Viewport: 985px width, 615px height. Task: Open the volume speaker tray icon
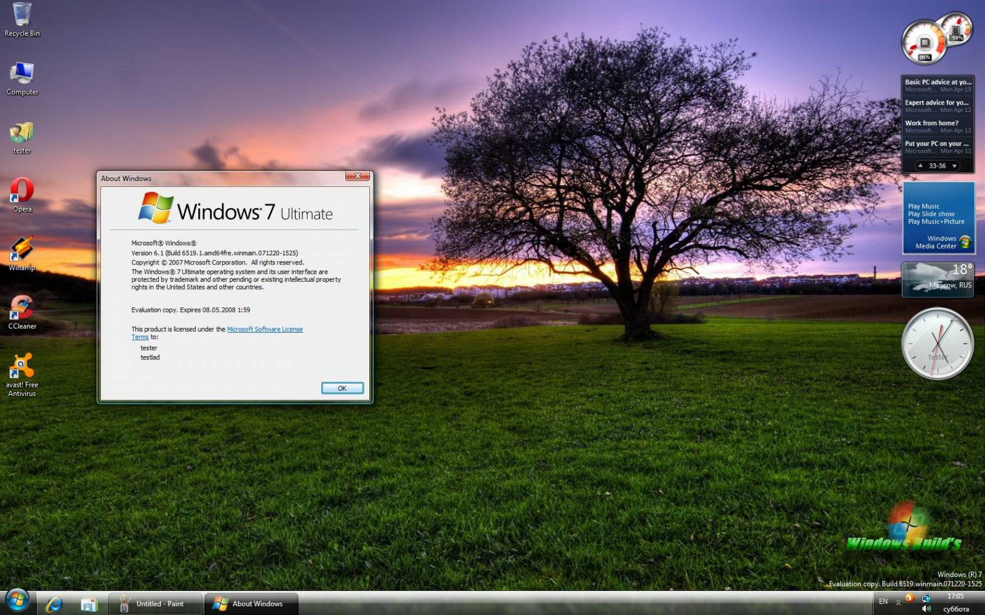coord(927,609)
